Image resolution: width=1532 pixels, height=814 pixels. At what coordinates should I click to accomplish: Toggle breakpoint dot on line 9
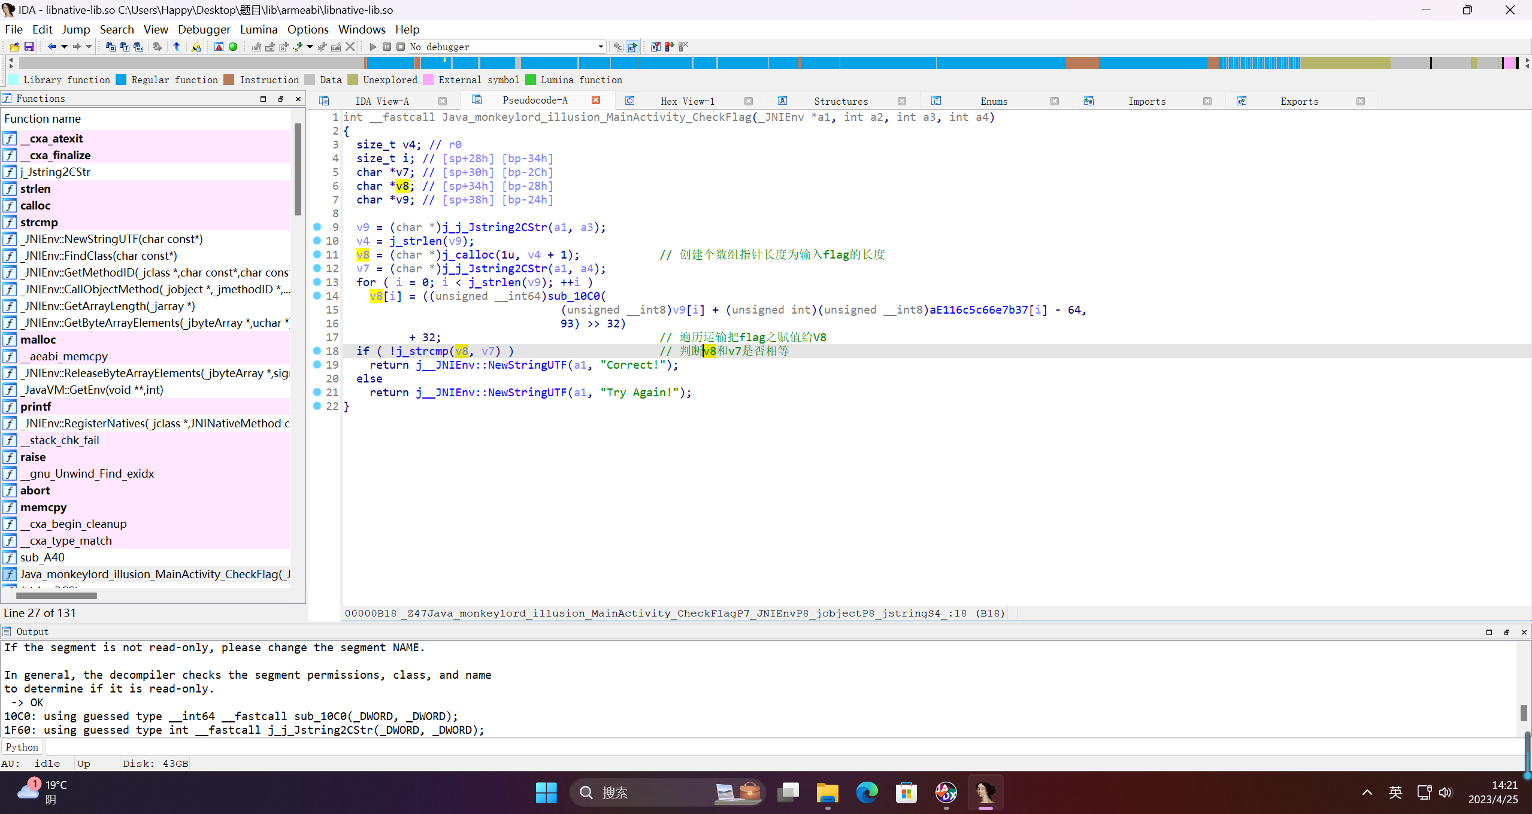click(317, 227)
